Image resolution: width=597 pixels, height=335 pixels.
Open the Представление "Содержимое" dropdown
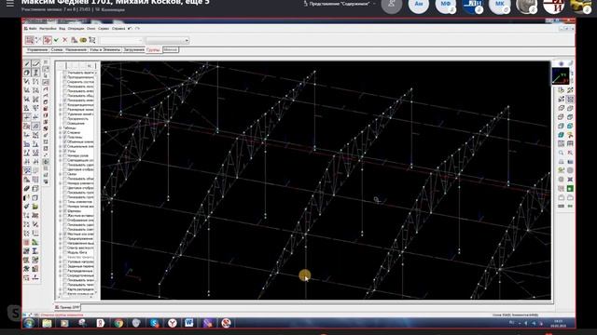(x=340, y=4)
